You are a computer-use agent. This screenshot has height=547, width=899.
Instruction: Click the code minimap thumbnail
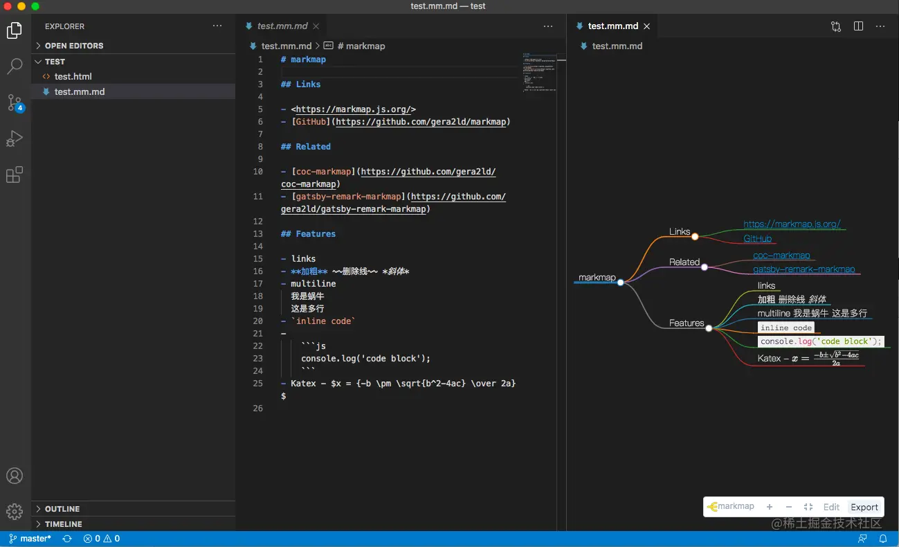click(x=540, y=73)
